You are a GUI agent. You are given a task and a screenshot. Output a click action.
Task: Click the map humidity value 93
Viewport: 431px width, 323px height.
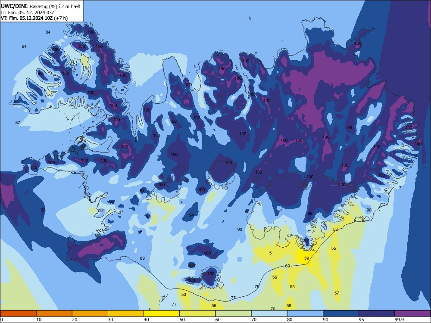pos(16,102)
